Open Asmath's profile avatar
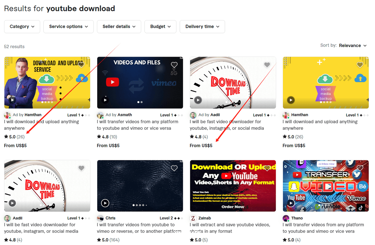The width and height of the screenshot is (375, 245). point(100,115)
